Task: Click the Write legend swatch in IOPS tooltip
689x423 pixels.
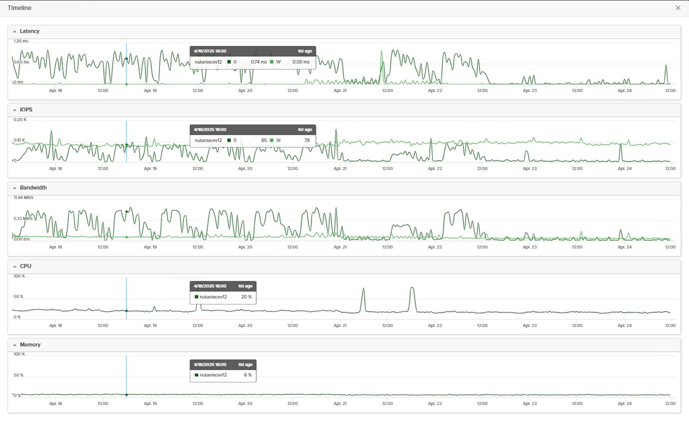Action: [x=272, y=141]
